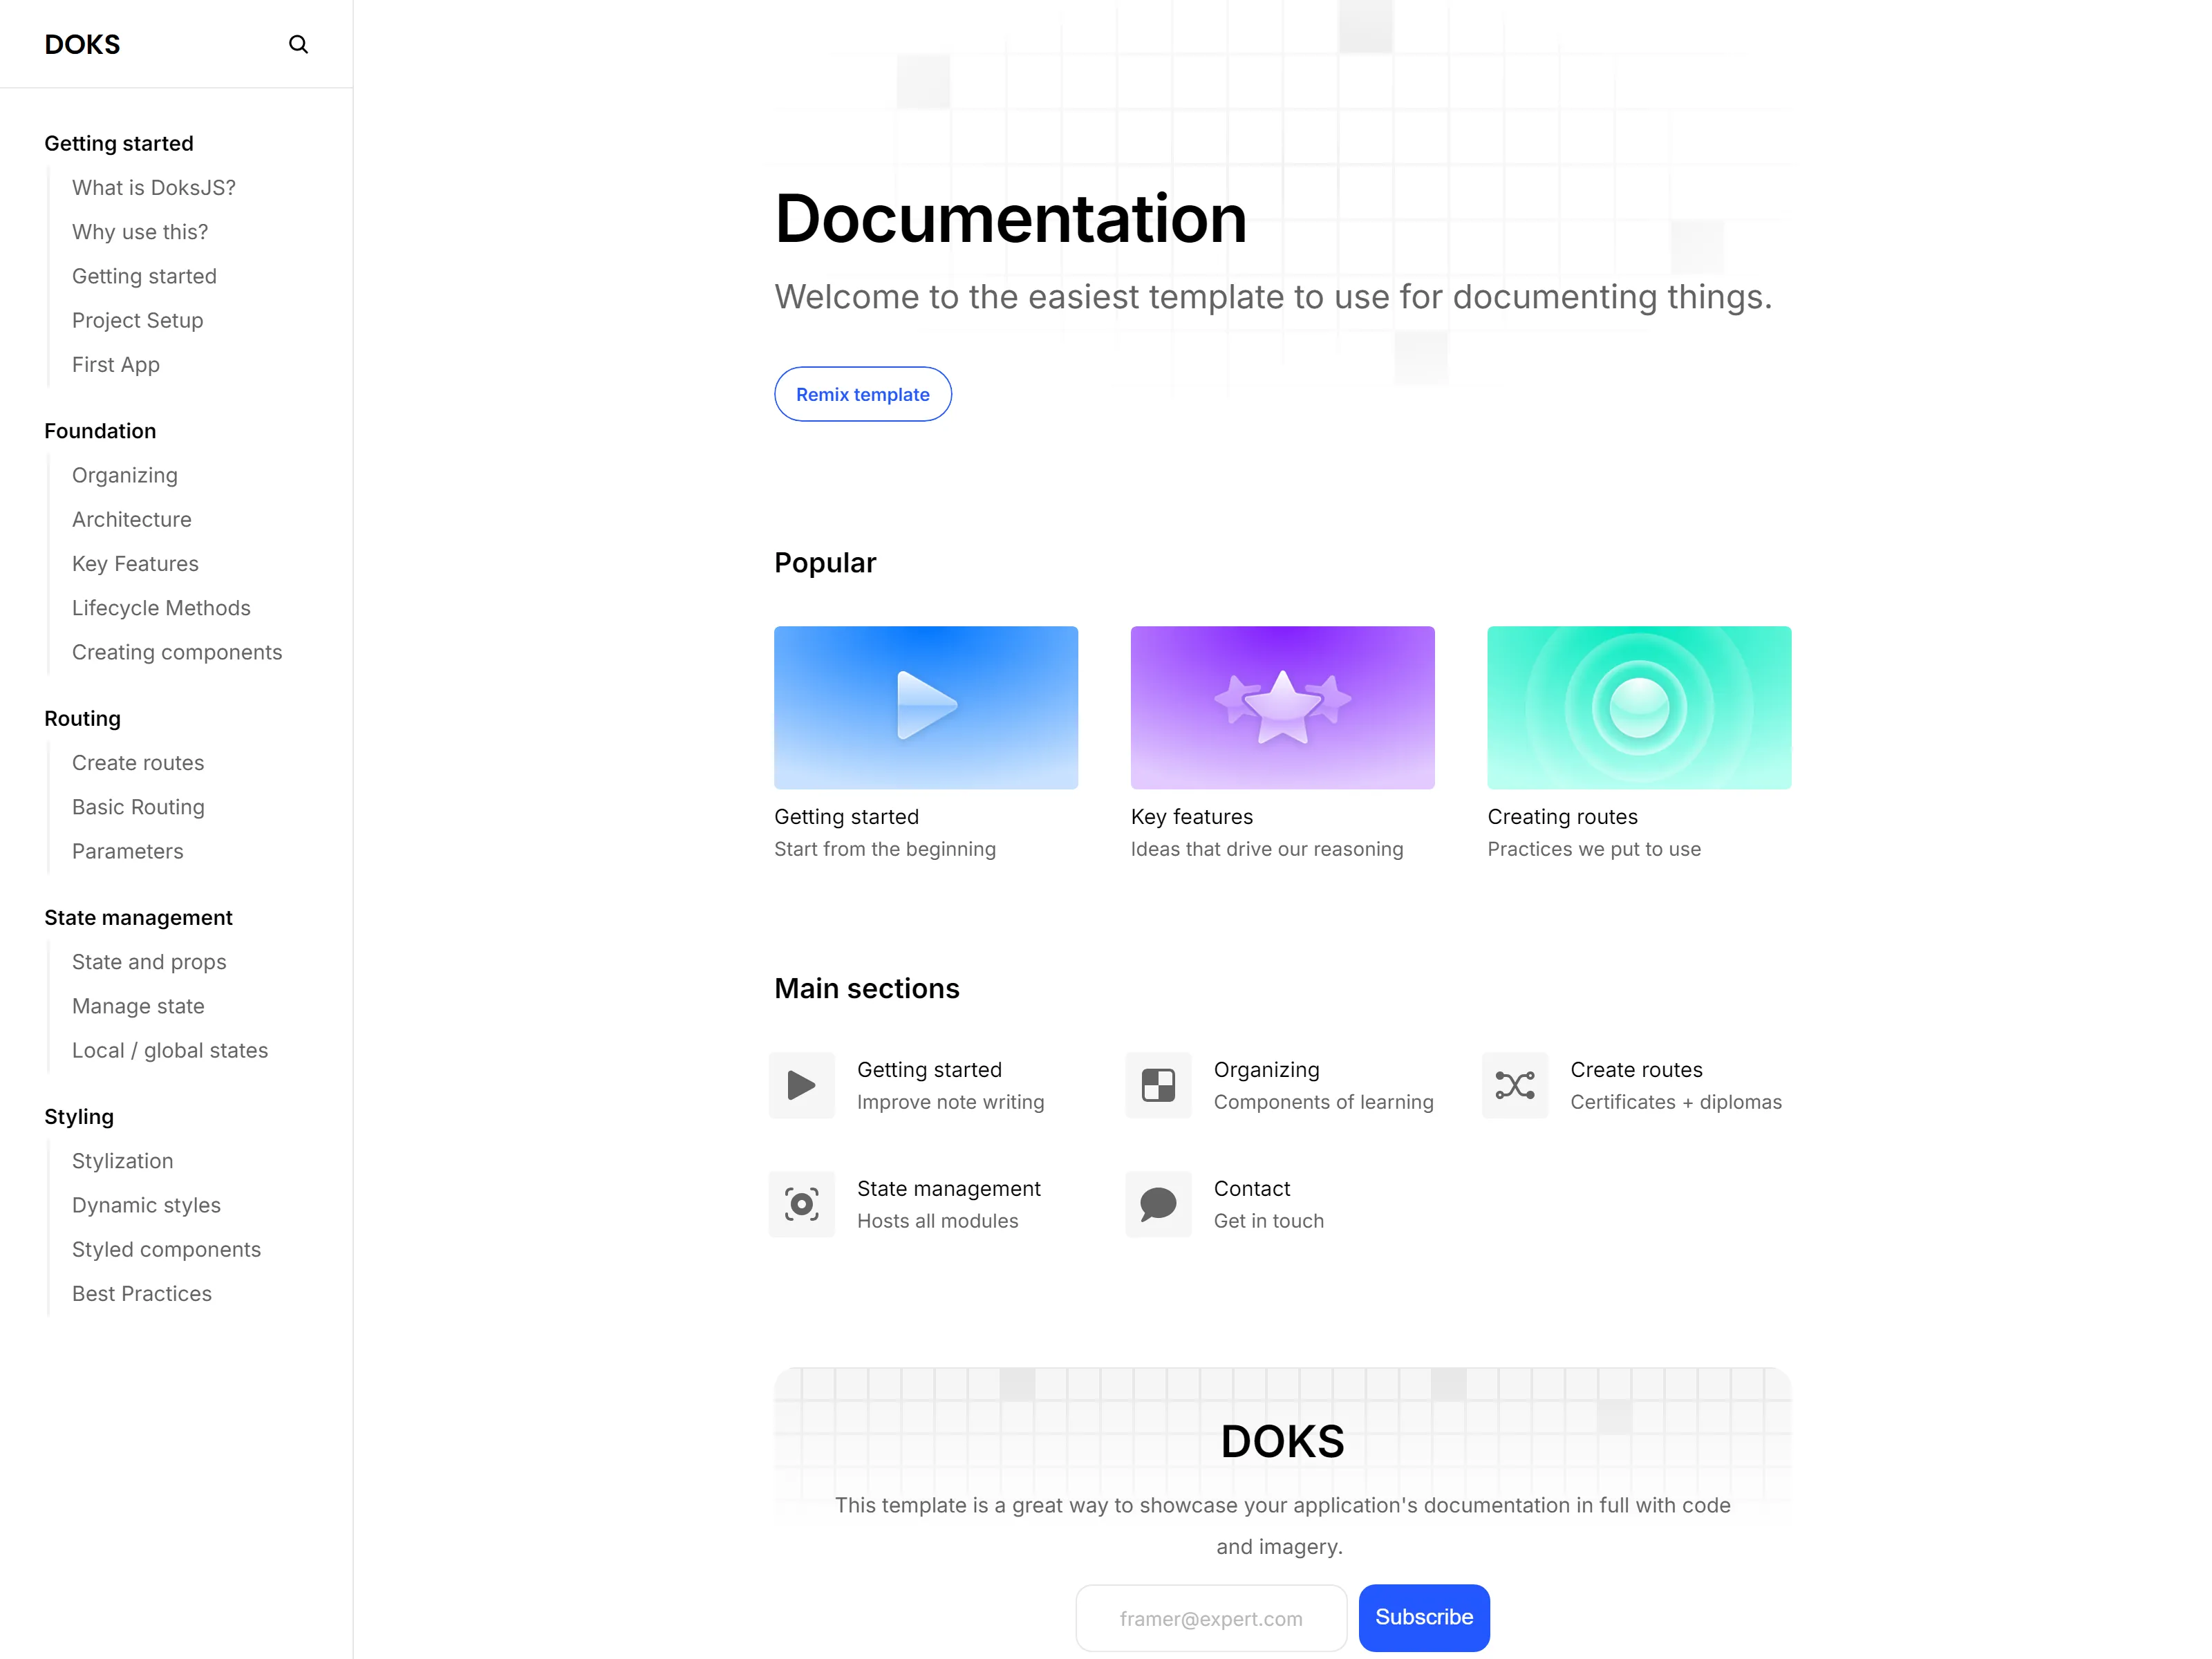Screen dimensions: 2212x1659
Task: Select Getting started sub-item under Getting started
Action: (x=144, y=276)
